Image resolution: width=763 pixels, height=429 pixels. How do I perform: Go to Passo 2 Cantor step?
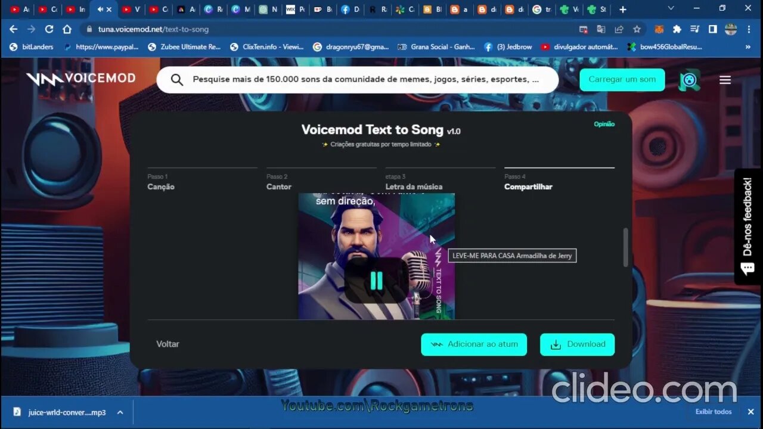(x=321, y=181)
